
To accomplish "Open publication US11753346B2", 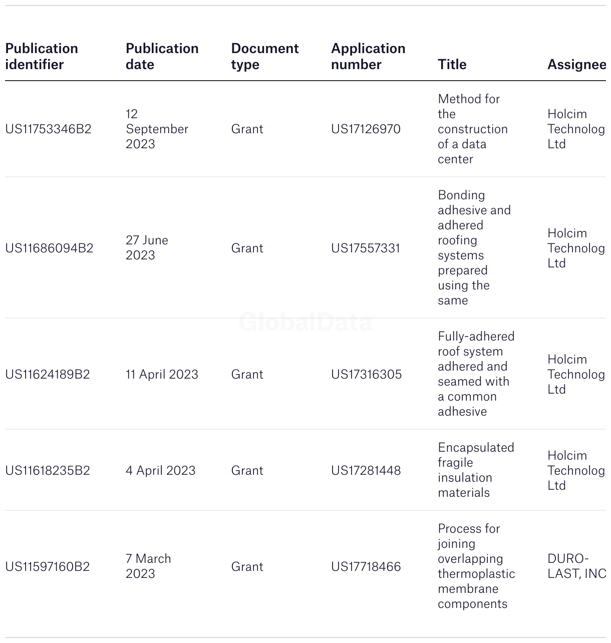I will pos(48,129).
